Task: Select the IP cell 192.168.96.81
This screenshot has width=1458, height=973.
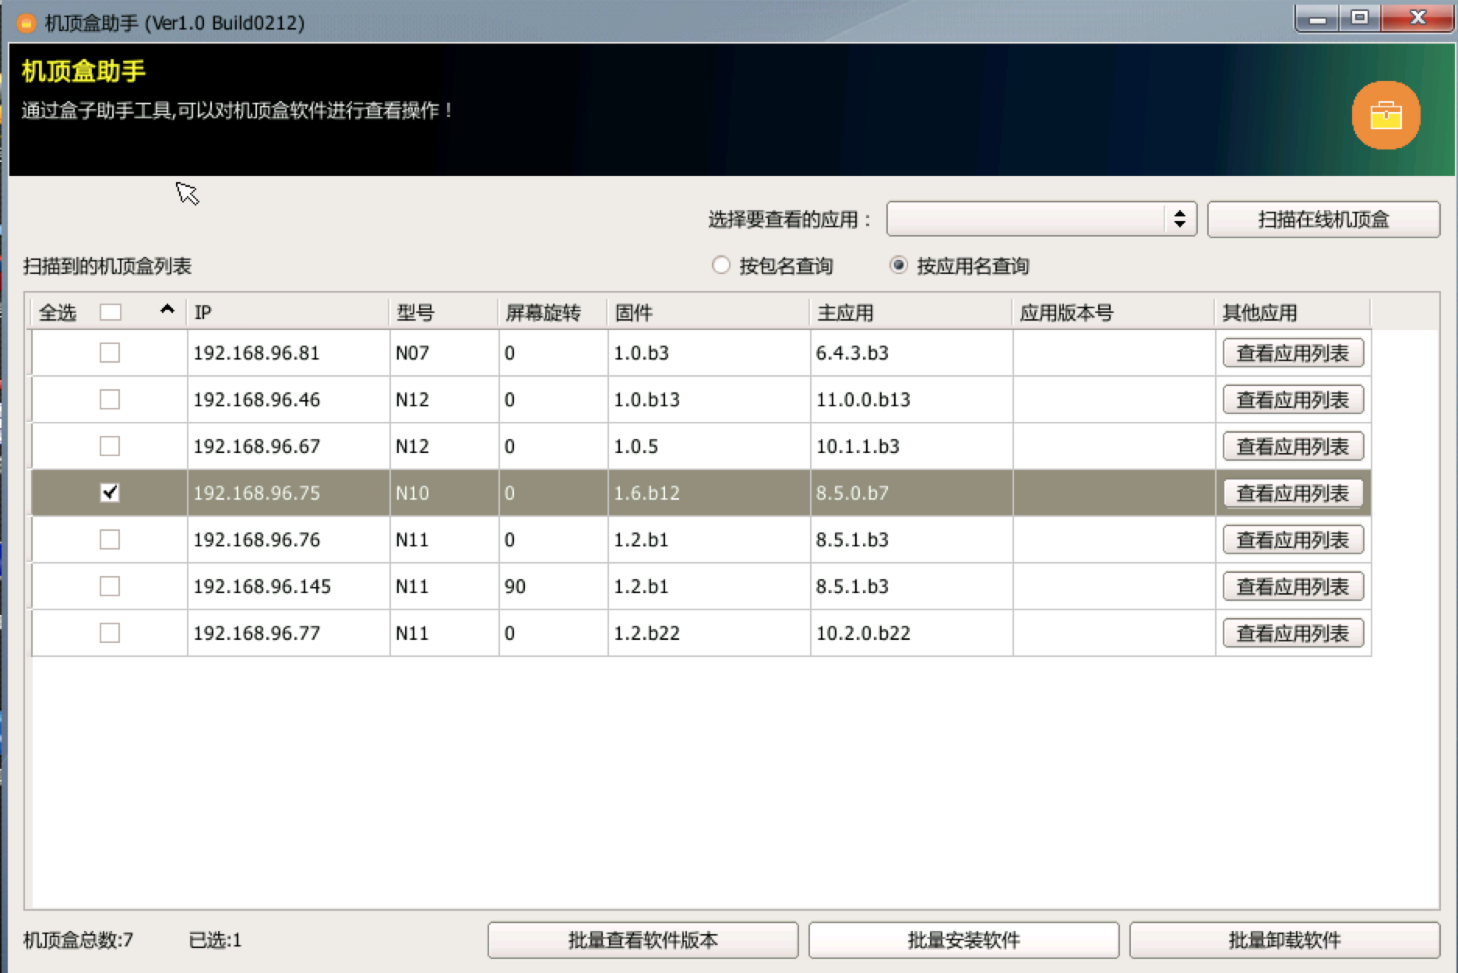Action: click(x=288, y=353)
